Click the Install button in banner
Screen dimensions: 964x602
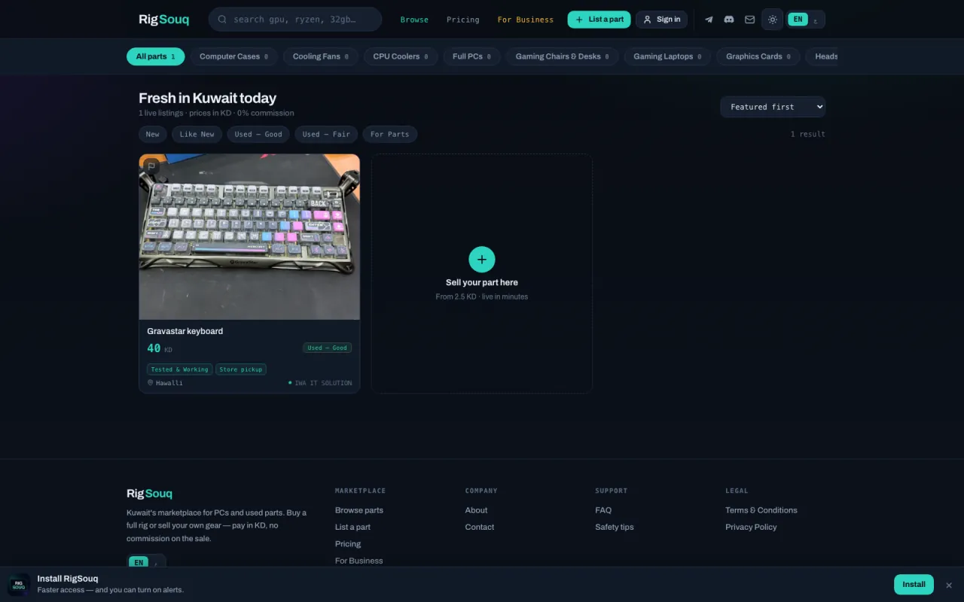914,585
